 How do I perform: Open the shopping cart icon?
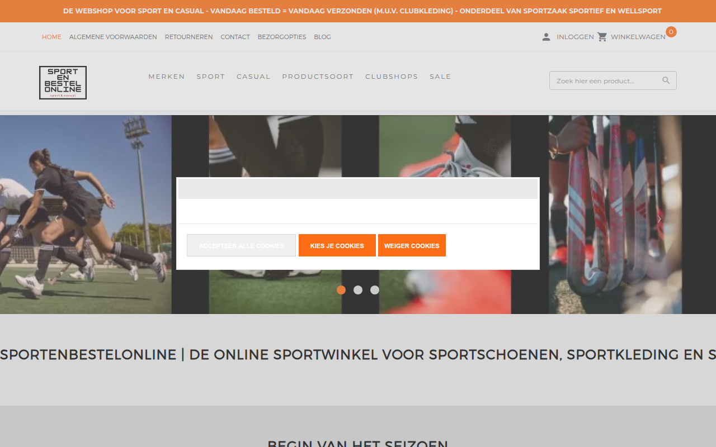[602, 37]
